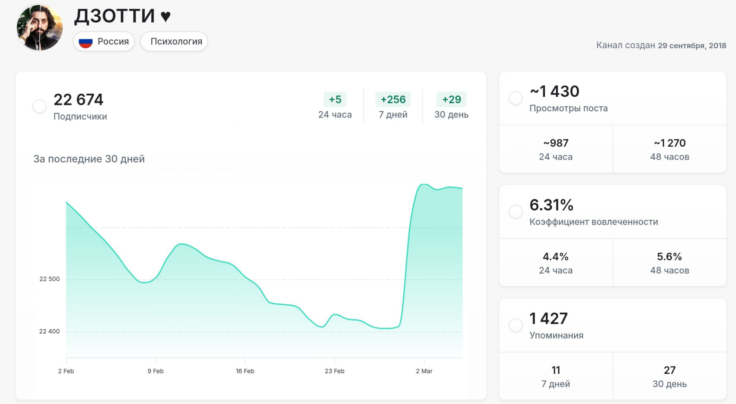736x404 pixels.
Task: Click the channel avatar photo
Action: click(x=39, y=27)
